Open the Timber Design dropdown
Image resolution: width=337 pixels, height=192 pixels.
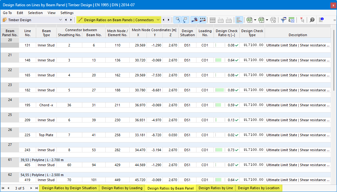[32, 20]
